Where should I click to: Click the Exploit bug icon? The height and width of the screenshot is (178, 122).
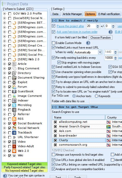[14, 82]
